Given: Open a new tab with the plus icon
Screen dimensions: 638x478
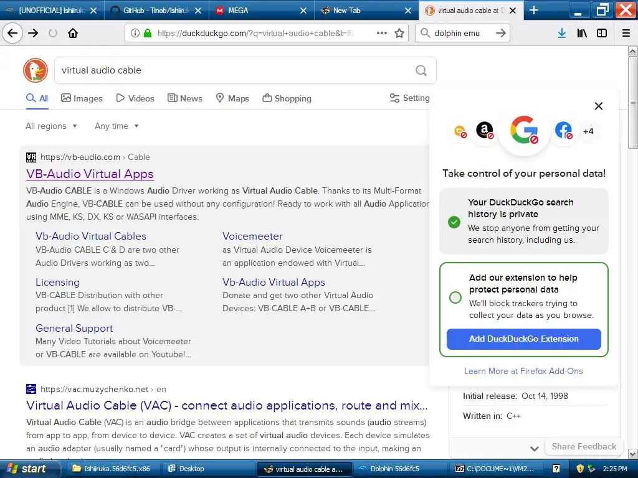Looking at the screenshot, I should tap(534, 10).
